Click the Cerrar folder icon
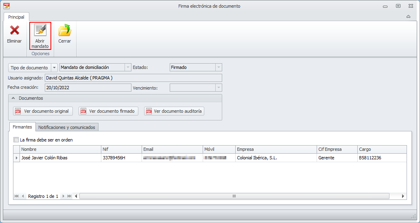This screenshot has width=420, height=223. coord(65,30)
